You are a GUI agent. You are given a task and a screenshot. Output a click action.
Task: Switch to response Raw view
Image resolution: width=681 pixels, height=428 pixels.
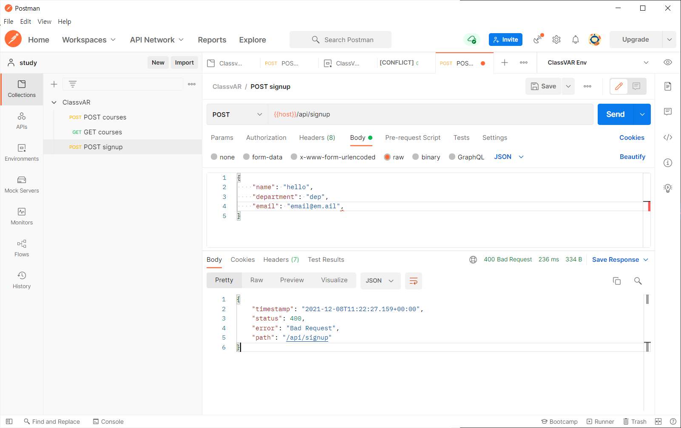(x=257, y=280)
